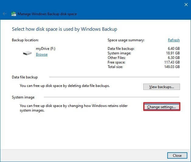The width and height of the screenshot is (191, 162).
Task: Click the myDrive (F:) drive icon
Action: tap(27, 53)
